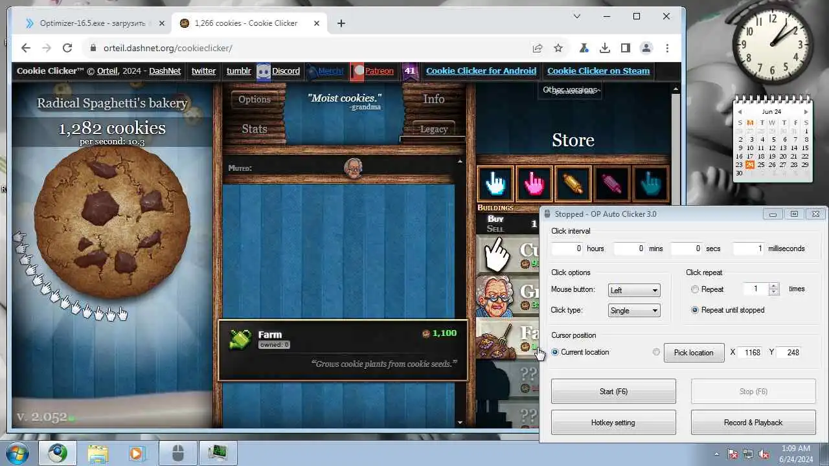Switch store mode to Sell

pyautogui.click(x=495, y=228)
